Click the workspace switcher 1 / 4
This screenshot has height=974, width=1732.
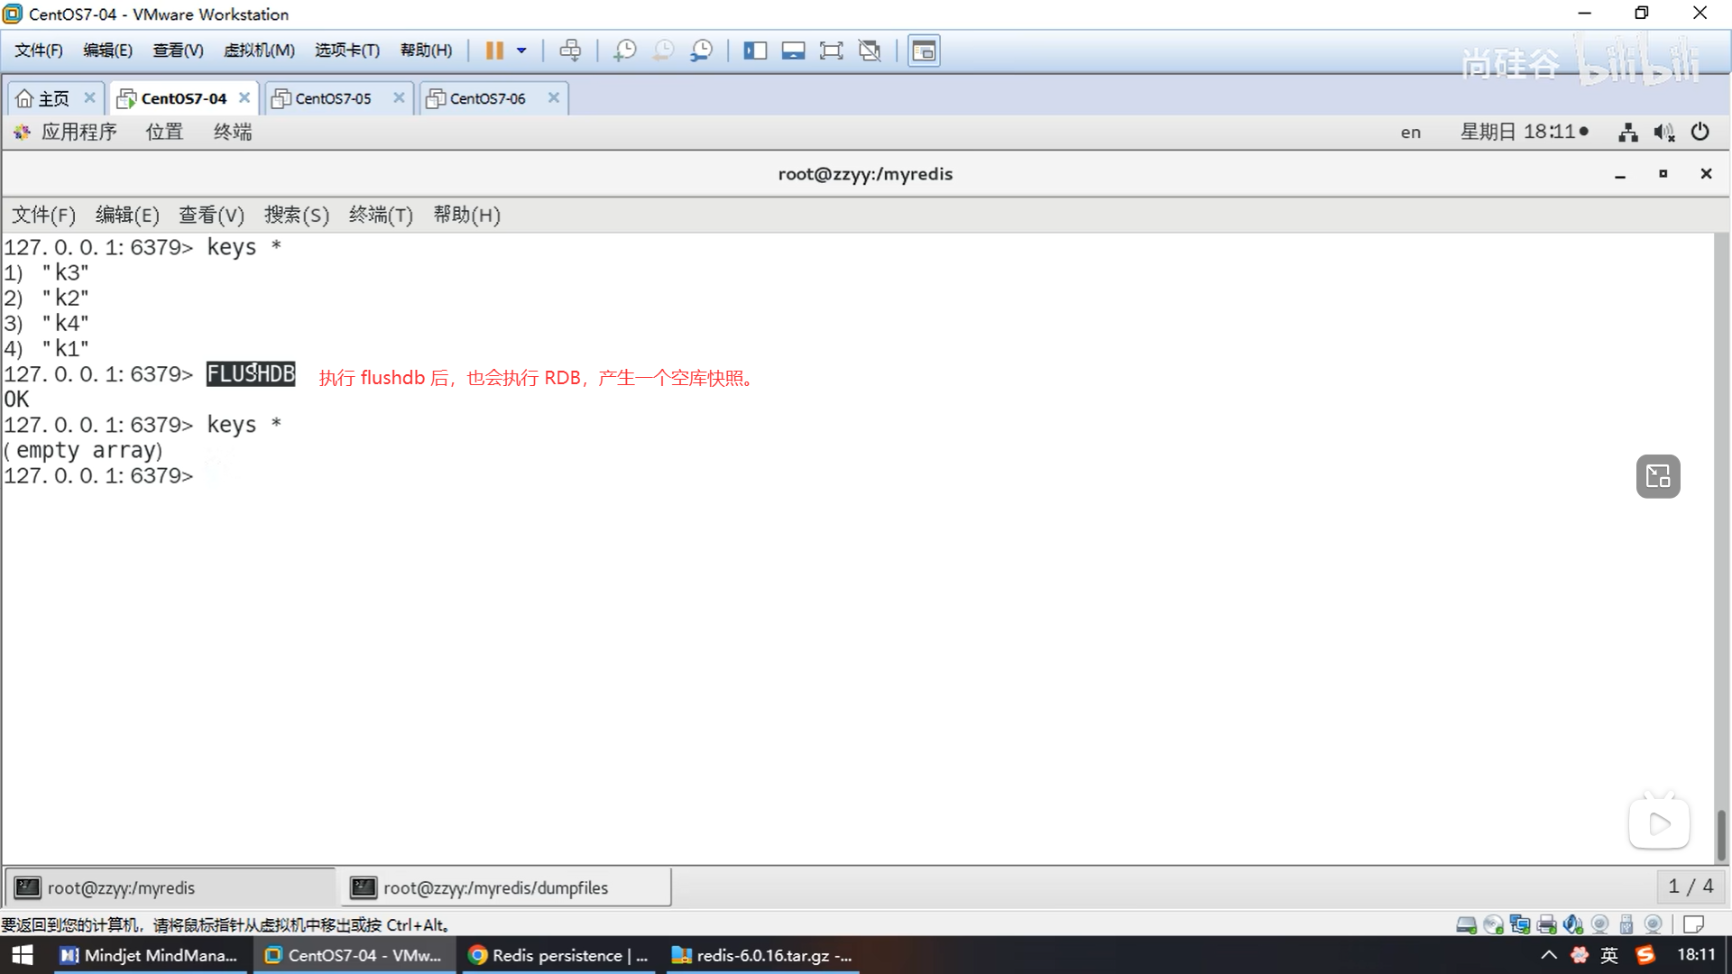tap(1691, 887)
